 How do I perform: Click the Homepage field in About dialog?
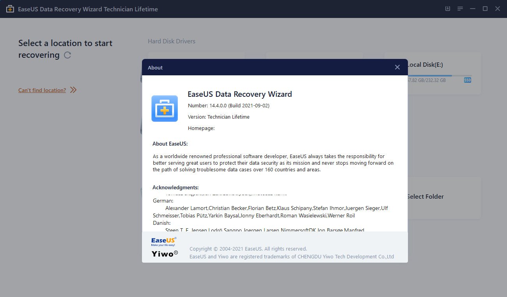point(201,128)
